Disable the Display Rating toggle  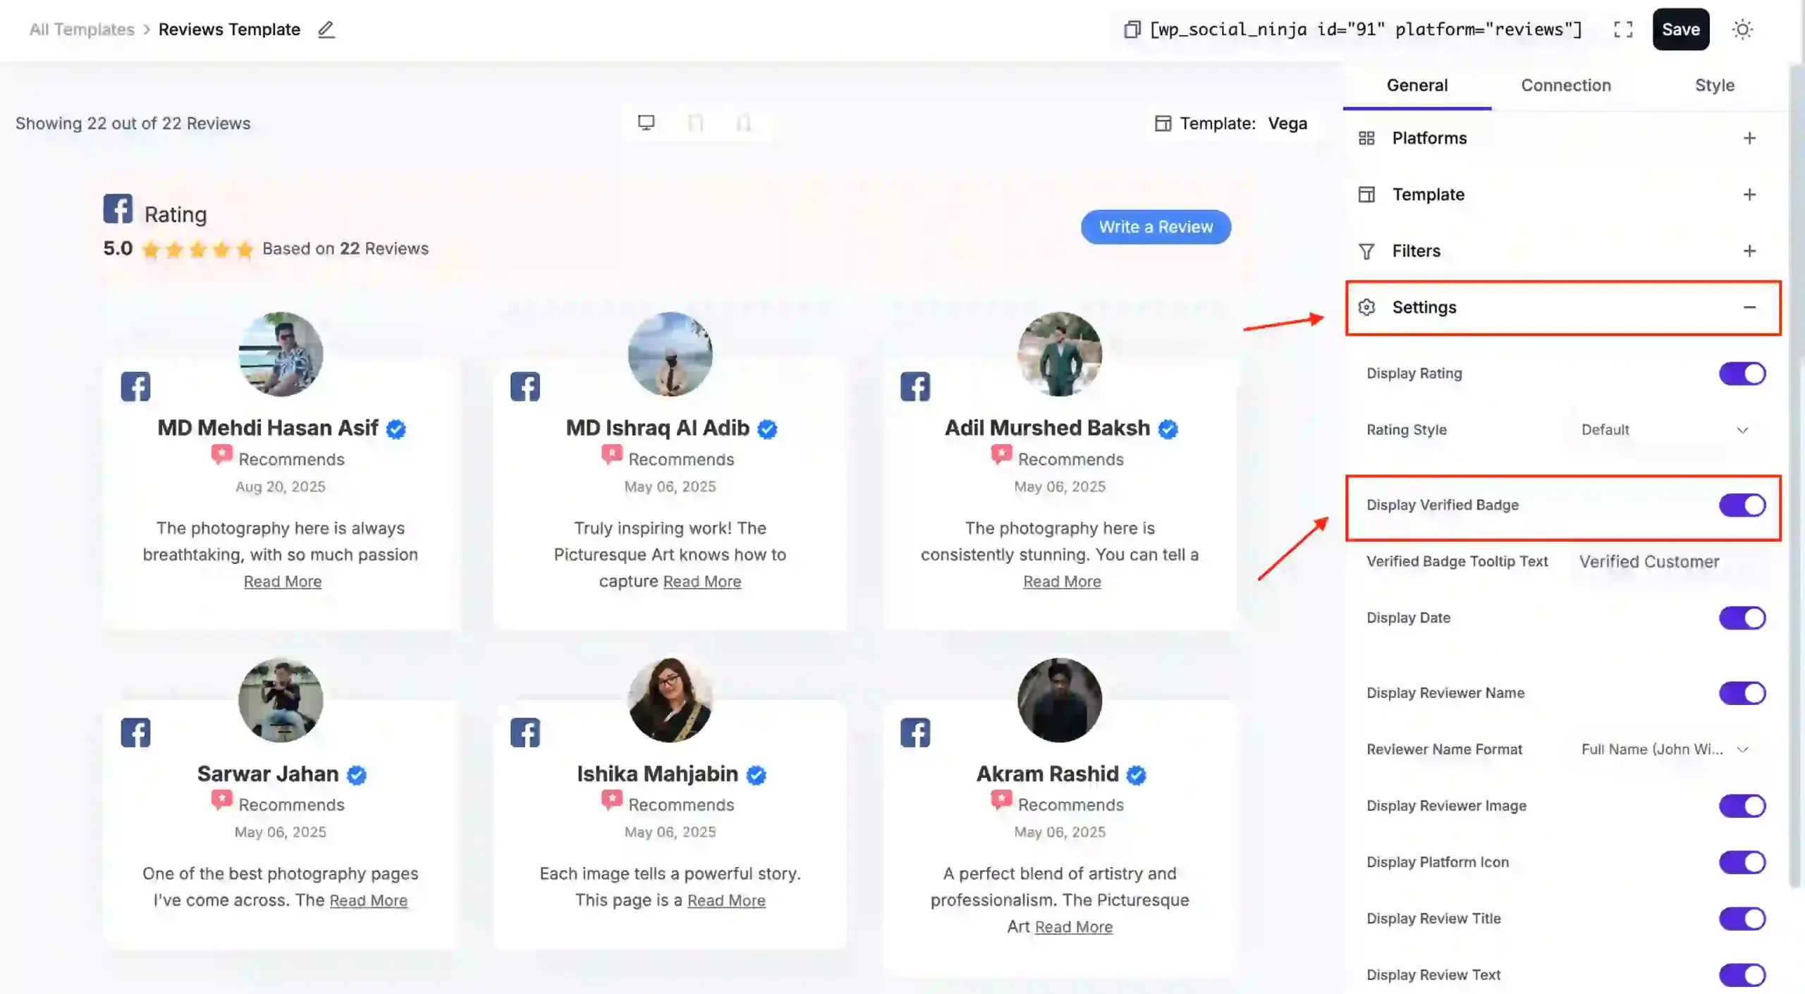1742,374
